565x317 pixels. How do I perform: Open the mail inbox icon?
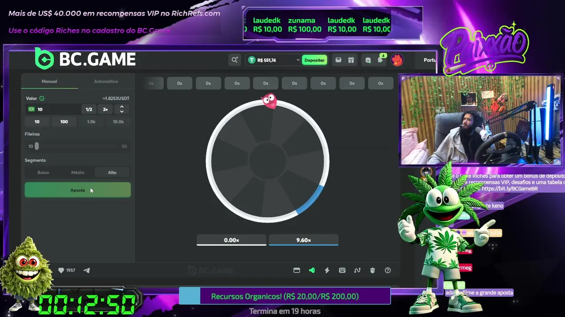(x=338, y=60)
